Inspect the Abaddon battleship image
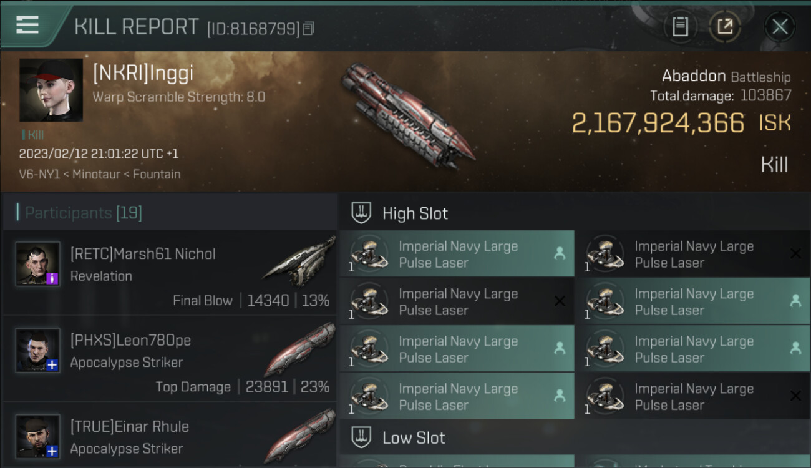 click(x=406, y=116)
